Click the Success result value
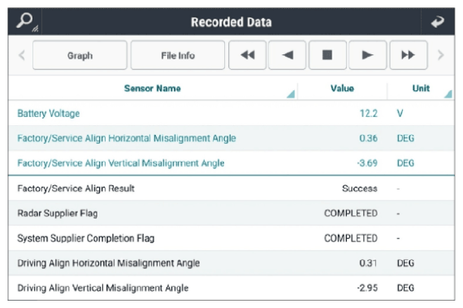The image size is (463, 308). click(360, 188)
